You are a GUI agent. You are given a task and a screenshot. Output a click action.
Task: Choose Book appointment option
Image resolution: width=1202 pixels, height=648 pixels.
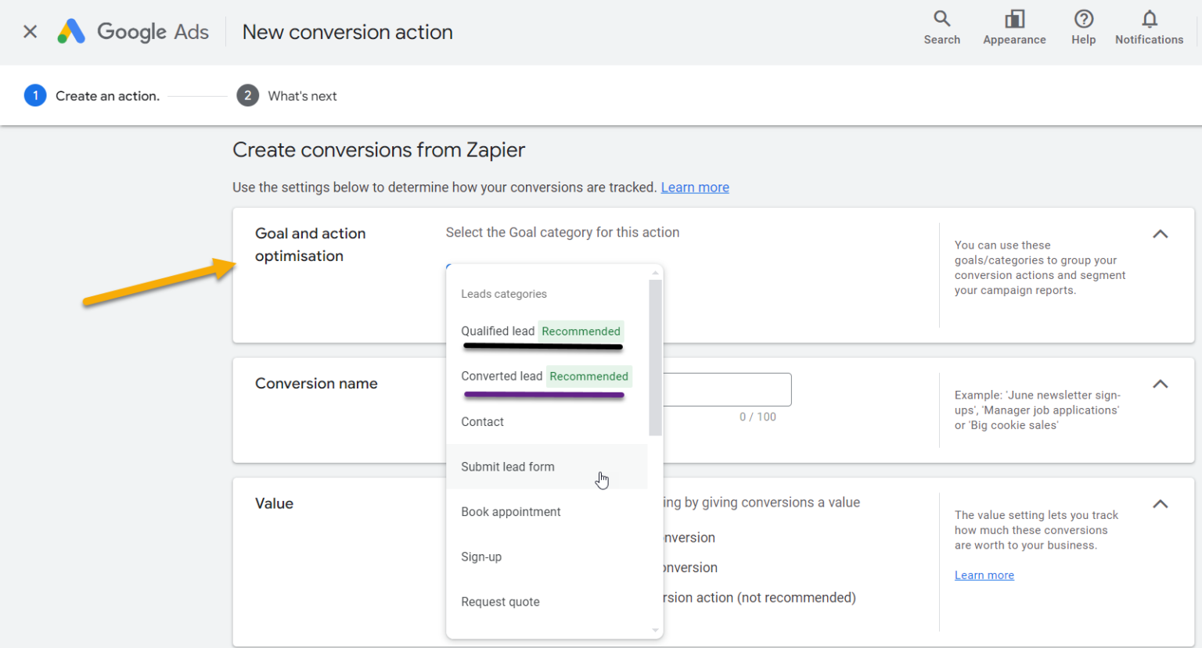click(x=547, y=512)
